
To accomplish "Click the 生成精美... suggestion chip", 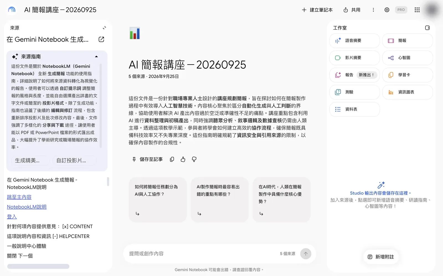I will [x=30, y=161].
